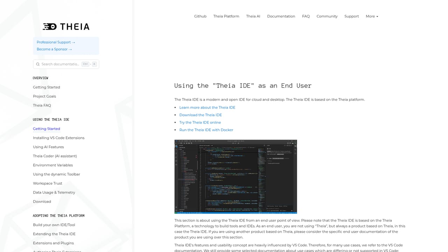Open FAQ in the top navigation

pyautogui.click(x=306, y=16)
